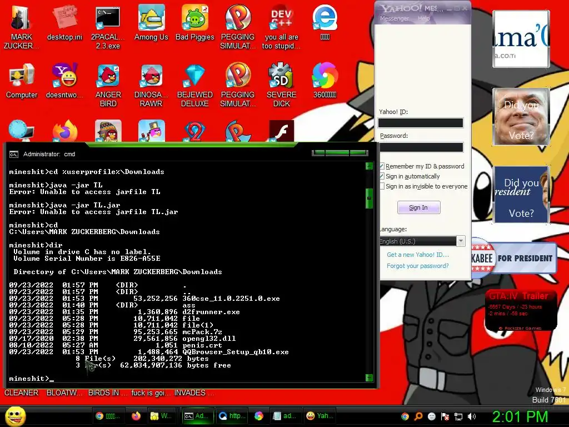This screenshot has height=427, width=569.
Task: Click the Chrome tray icon
Action: (405, 416)
